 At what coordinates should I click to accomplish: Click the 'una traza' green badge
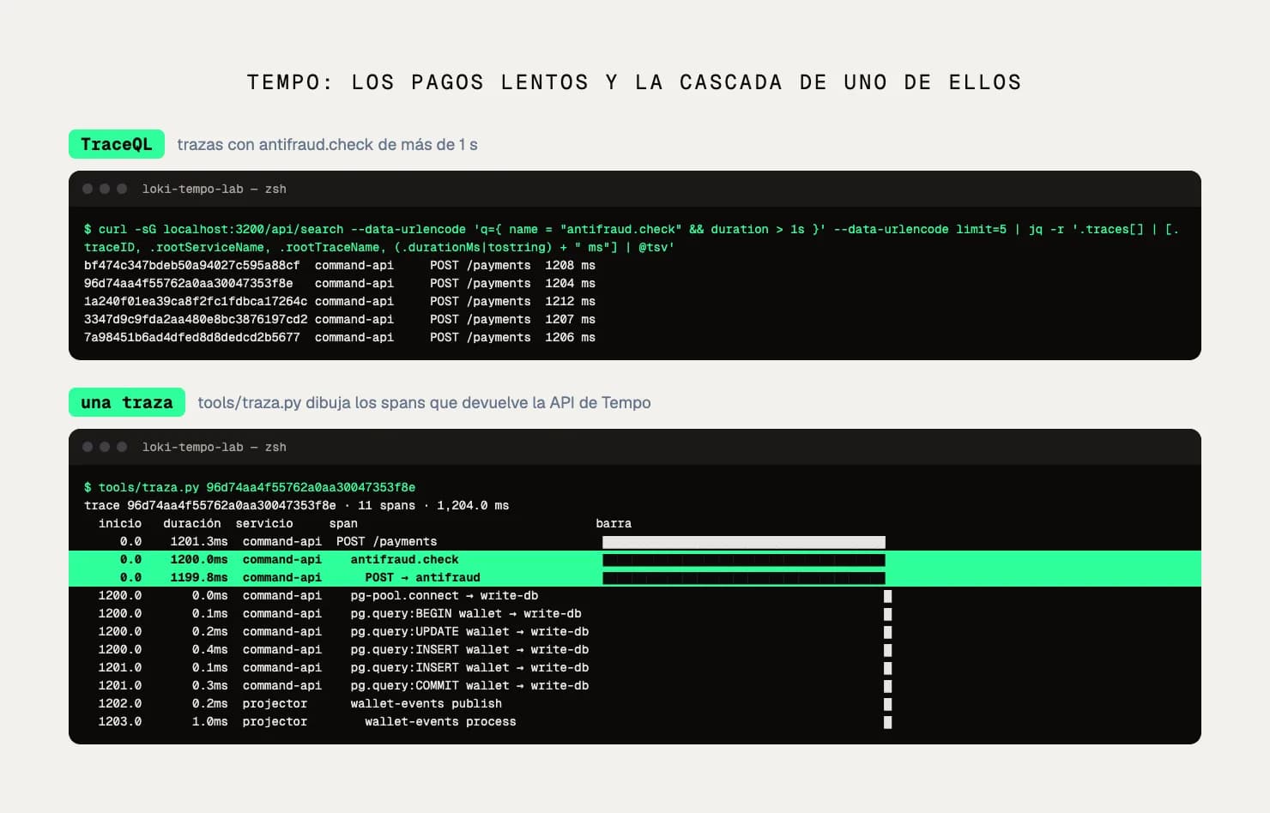click(x=127, y=402)
